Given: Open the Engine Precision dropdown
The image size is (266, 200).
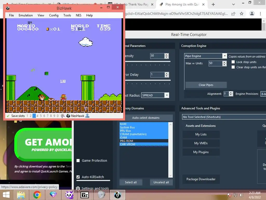Looking at the screenshot, I should point(263,94).
